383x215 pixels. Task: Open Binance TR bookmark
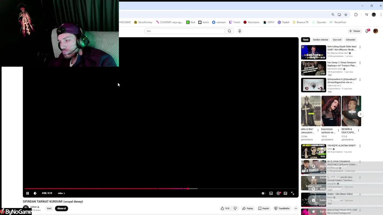click(300, 22)
